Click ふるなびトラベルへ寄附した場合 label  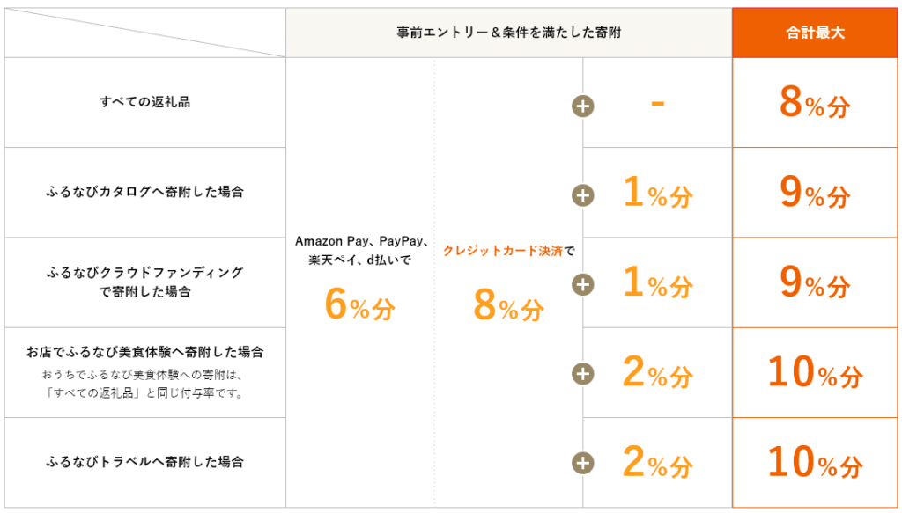145,462
